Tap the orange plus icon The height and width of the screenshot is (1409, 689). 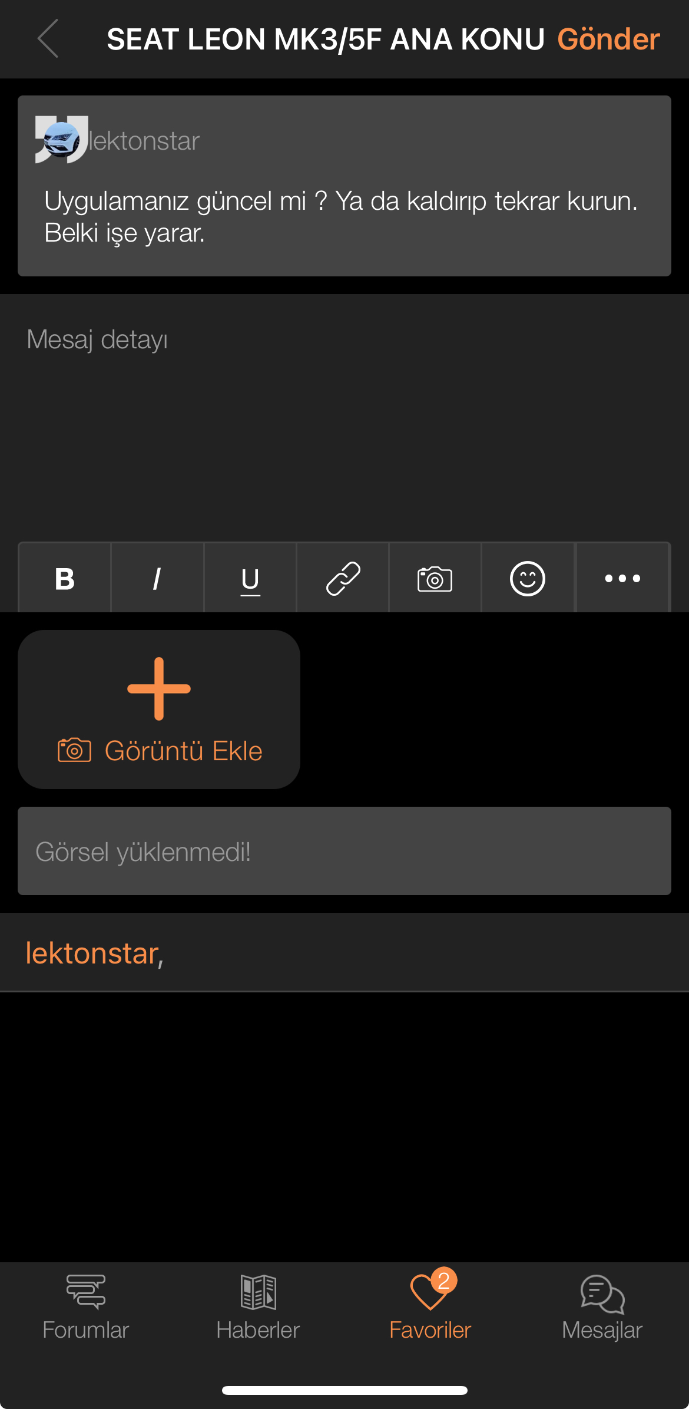tap(159, 688)
